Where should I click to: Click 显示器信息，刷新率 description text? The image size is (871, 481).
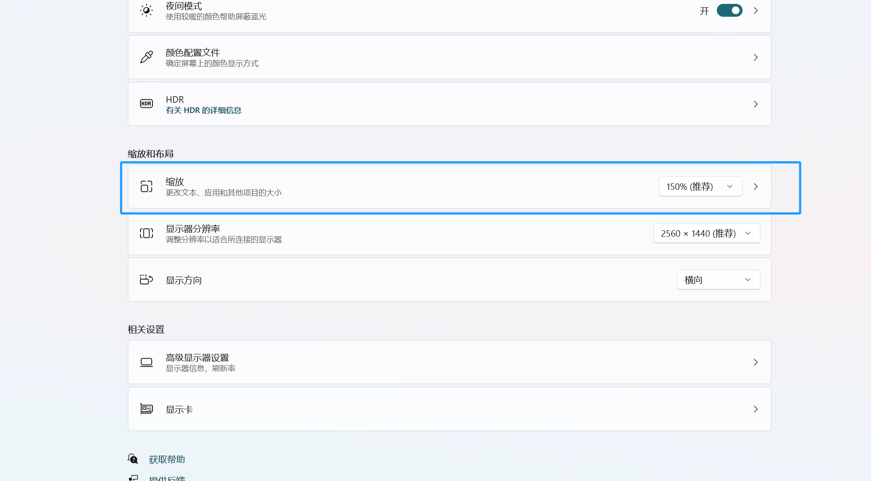(x=201, y=368)
